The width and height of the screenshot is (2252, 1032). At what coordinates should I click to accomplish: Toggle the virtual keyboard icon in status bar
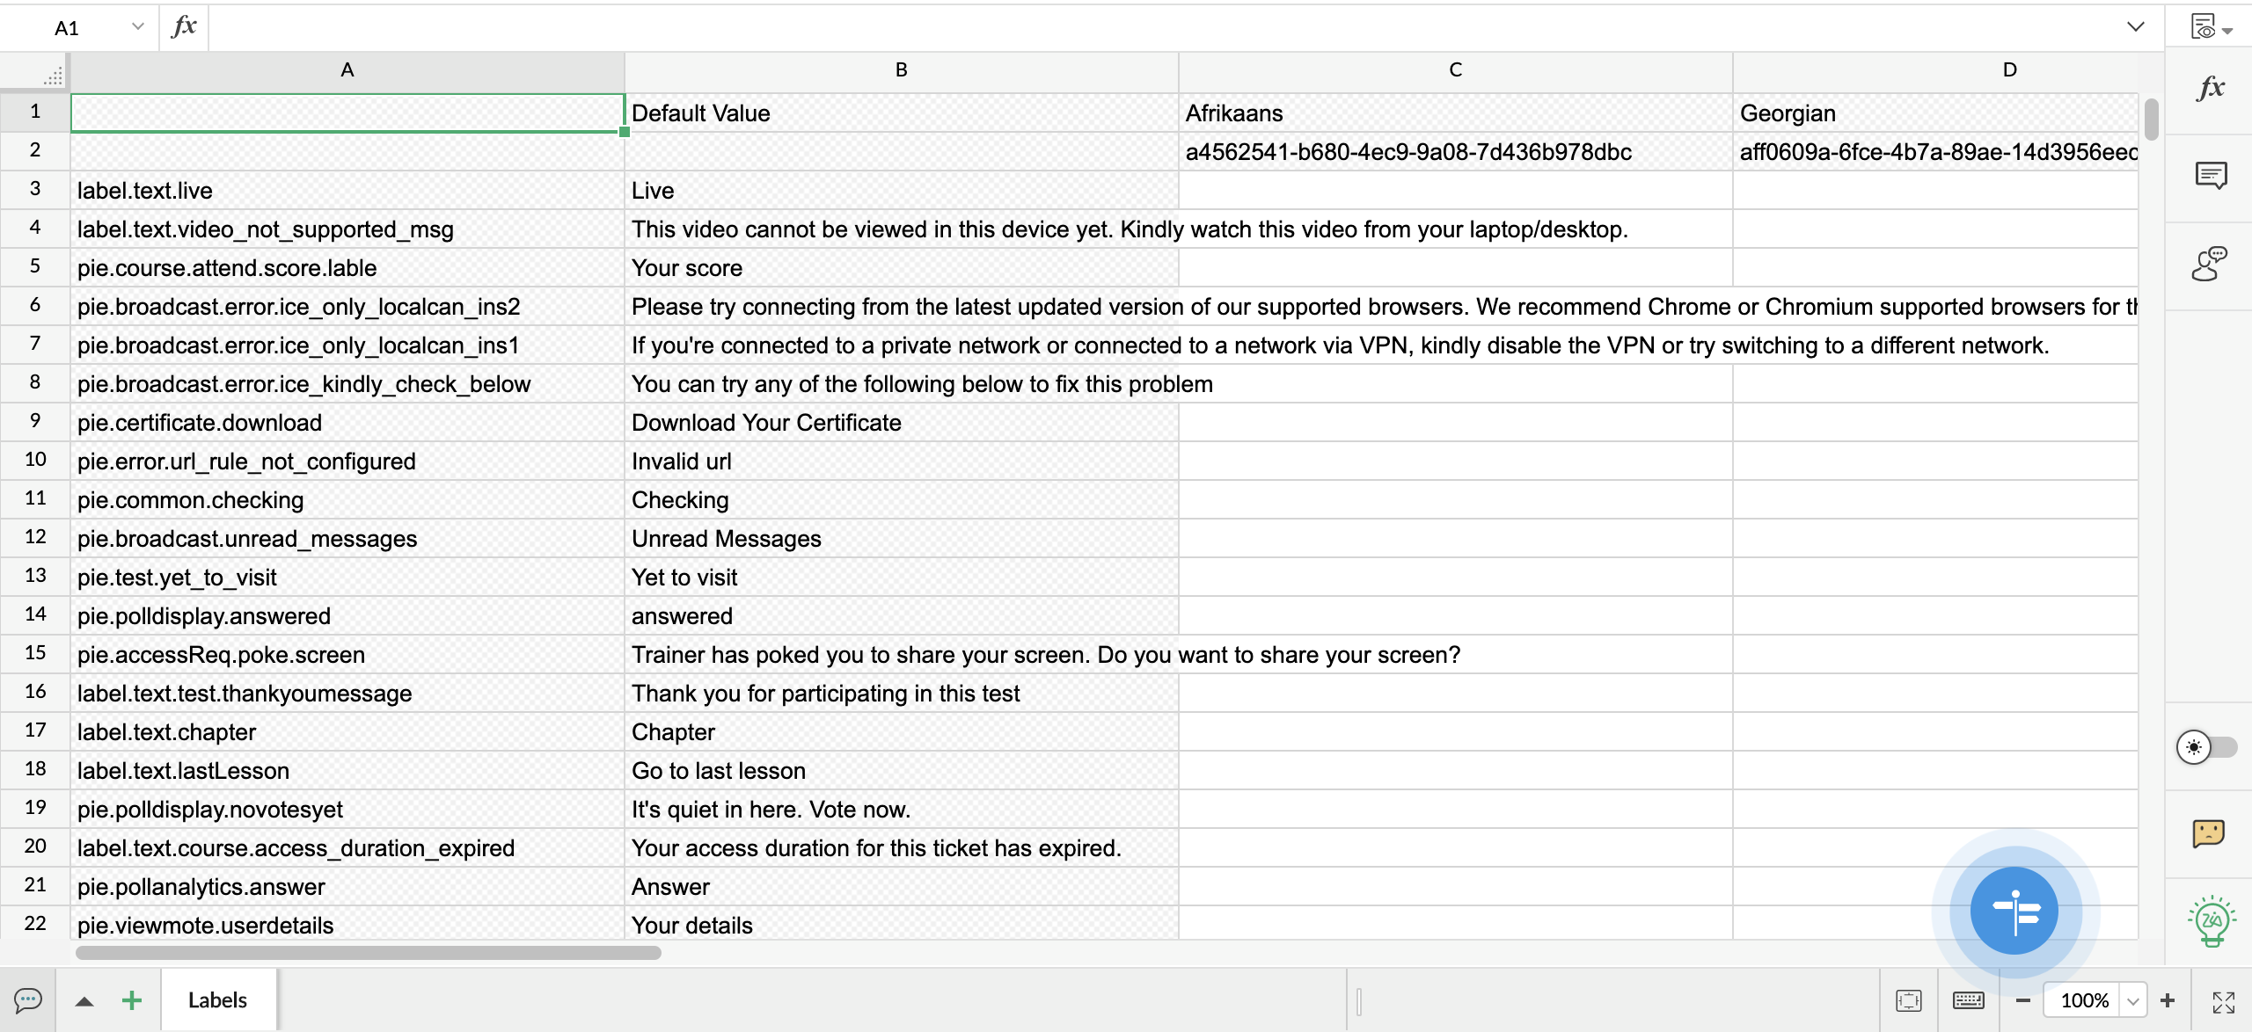pos(1968,1000)
